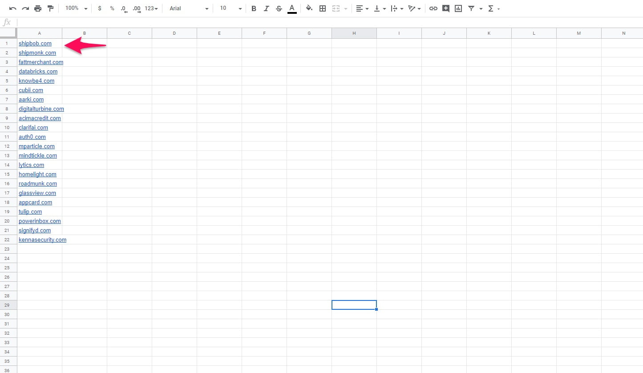This screenshot has height=373, width=643.
Task: Open the databricks.com link
Action: pos(38,71)
